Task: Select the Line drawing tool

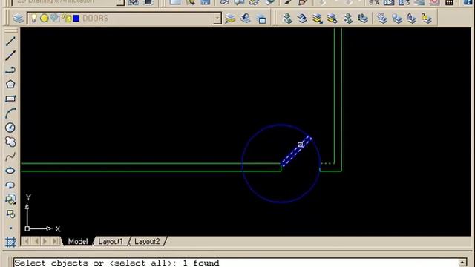Action: pos(10,42)
